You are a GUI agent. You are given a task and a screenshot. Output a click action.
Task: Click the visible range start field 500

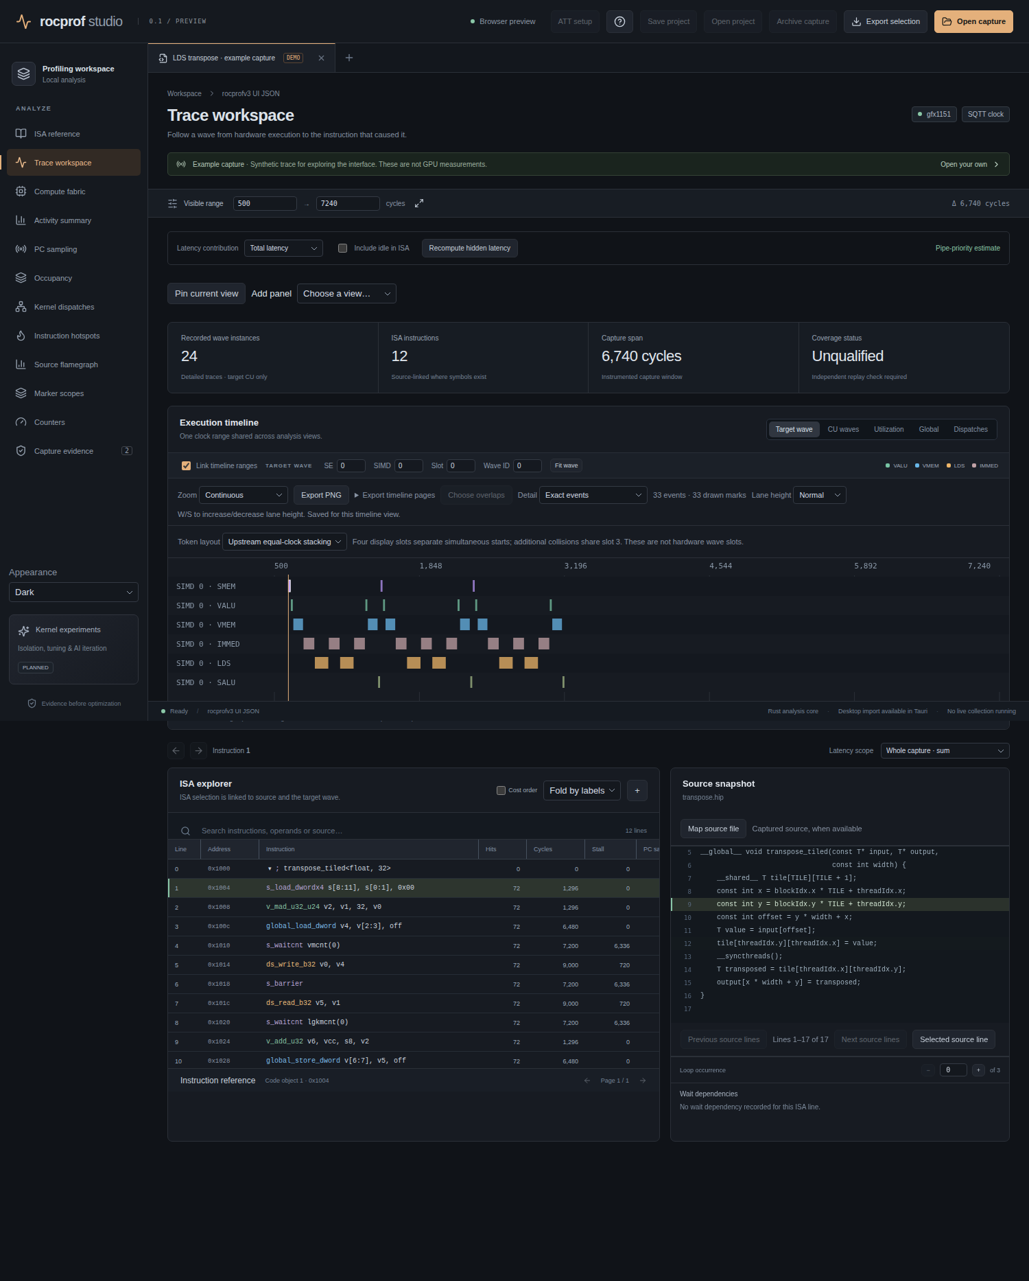(265, 203)
